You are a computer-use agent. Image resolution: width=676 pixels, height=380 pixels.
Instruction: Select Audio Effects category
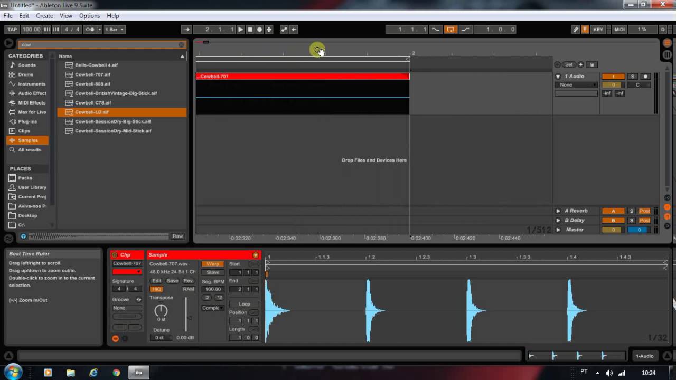(32, 93)
